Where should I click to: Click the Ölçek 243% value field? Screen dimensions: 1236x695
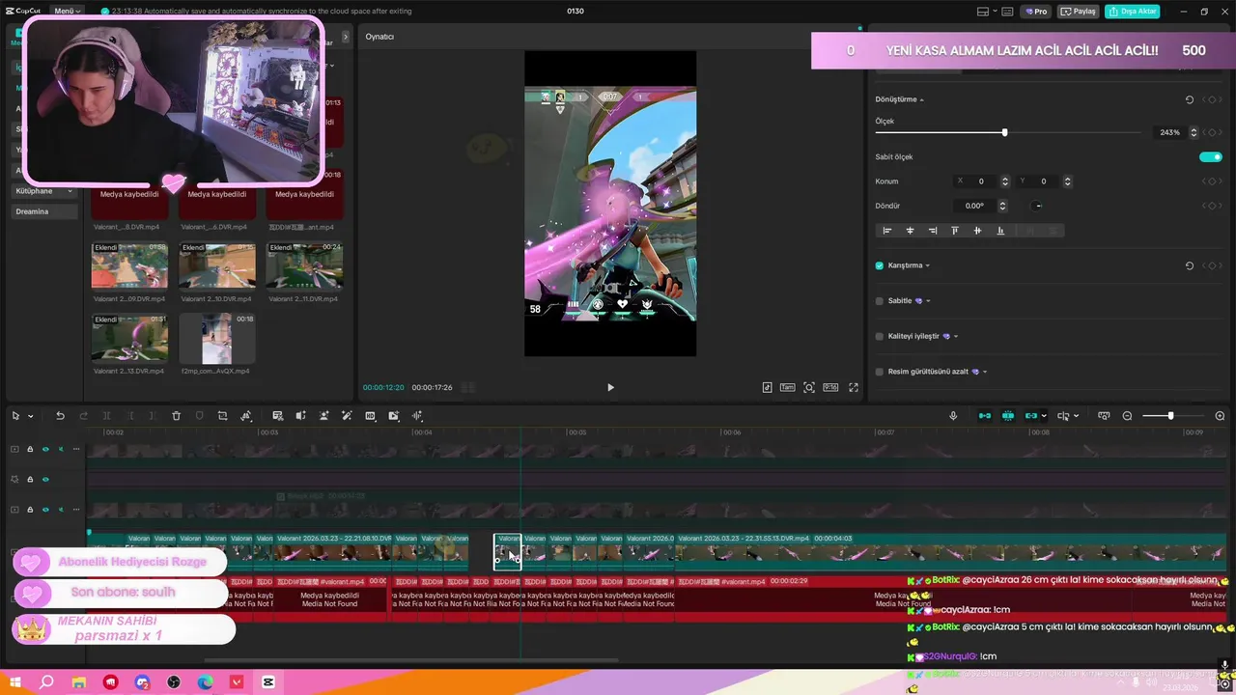click(1170, 132)
